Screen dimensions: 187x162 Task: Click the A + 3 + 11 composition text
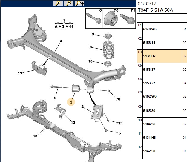pyautogui.click(x=64, y=27)
